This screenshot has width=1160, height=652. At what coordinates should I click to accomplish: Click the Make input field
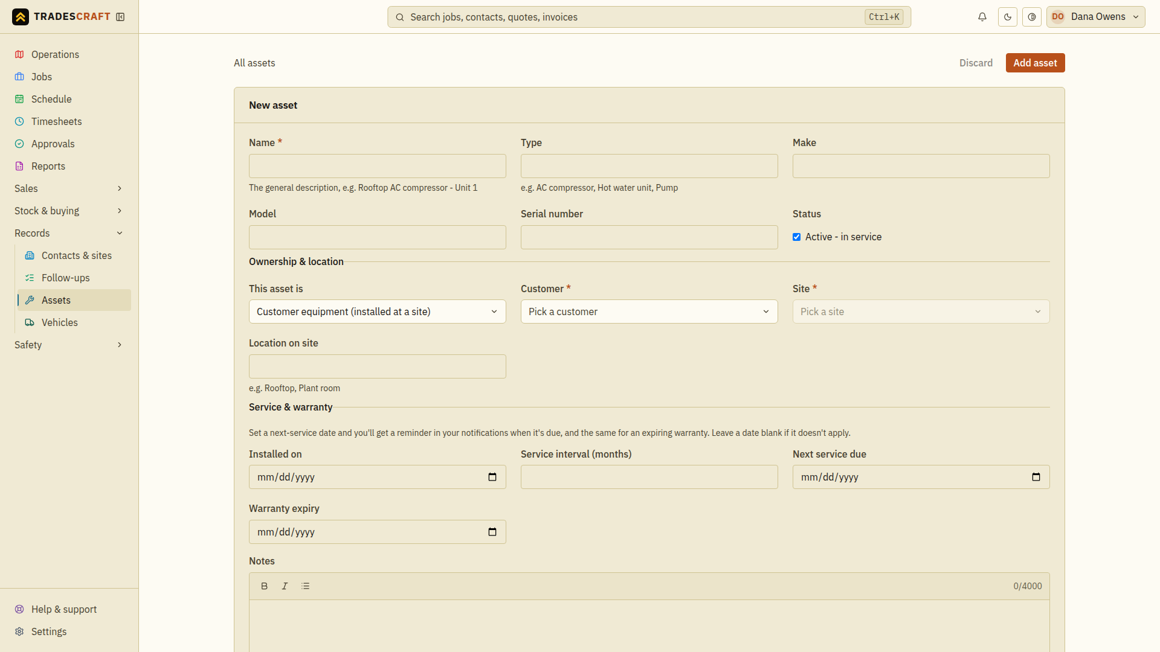[921, 166]
